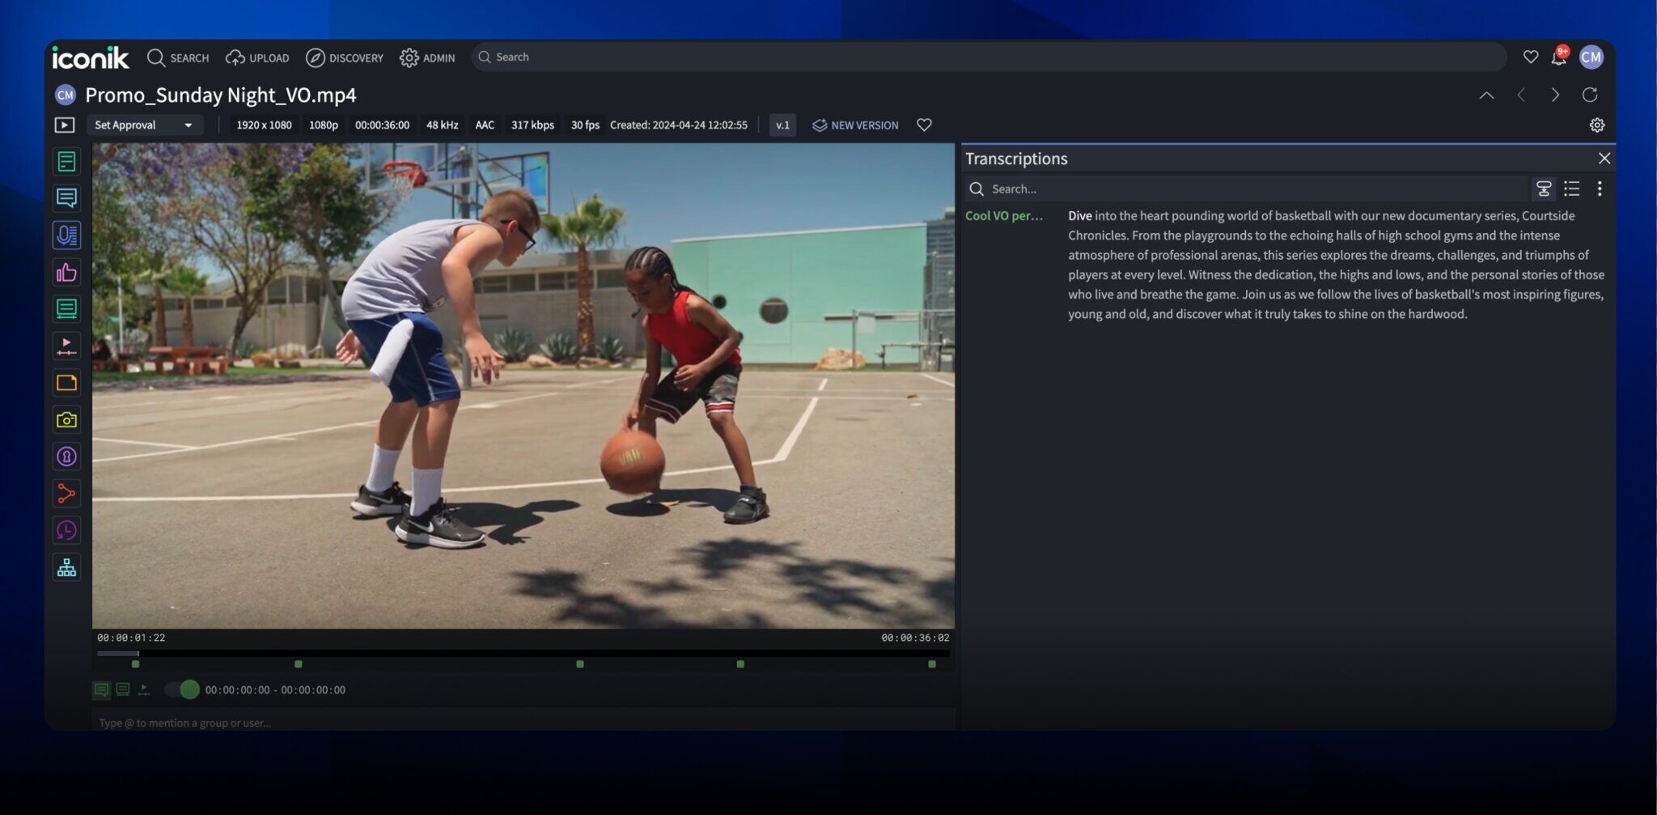Viewport: 1657px width, 815px height.
Task: Click the NEW VERSION button
Action: (x=854, y=125)
